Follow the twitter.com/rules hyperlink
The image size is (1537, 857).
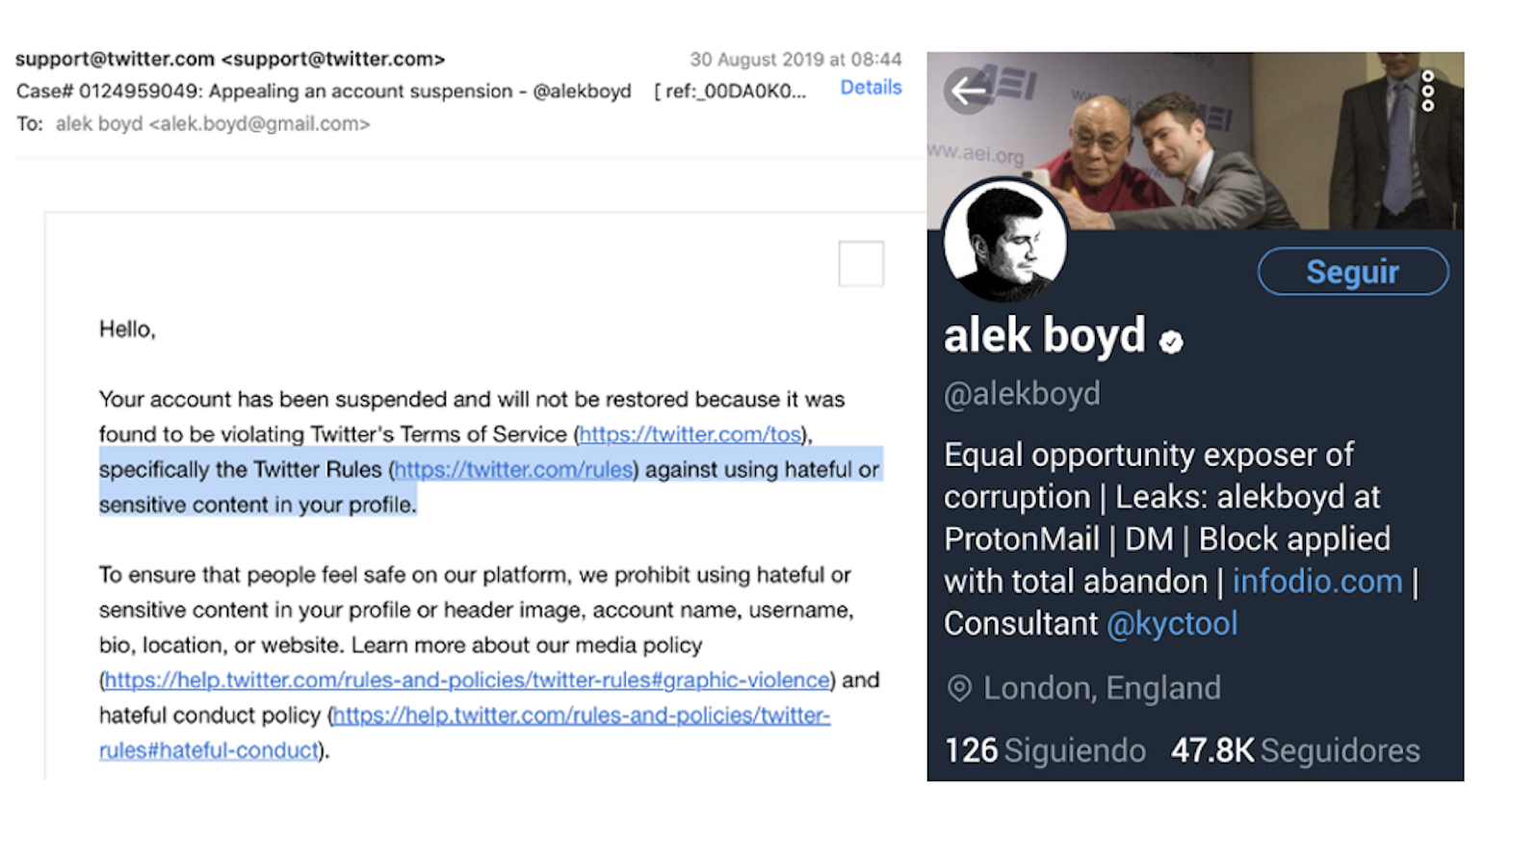tap(514, 470)
